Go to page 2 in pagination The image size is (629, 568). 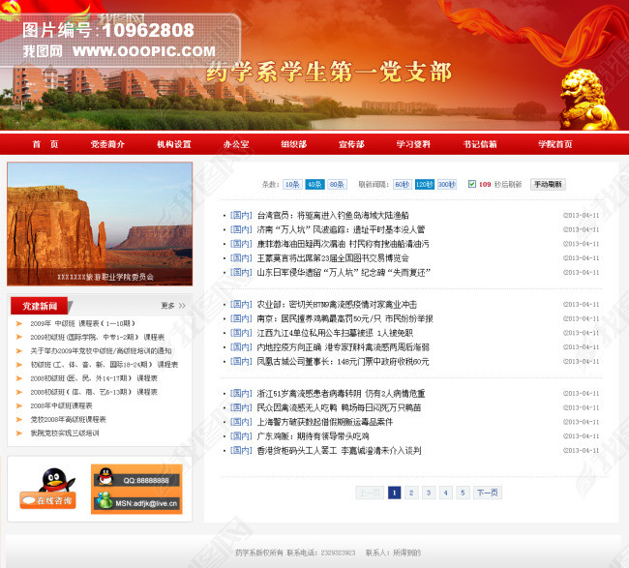(411, 493)
